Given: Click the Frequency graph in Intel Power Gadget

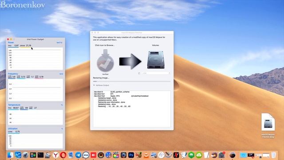Looking at the screenshot, I should coord(35,90).
